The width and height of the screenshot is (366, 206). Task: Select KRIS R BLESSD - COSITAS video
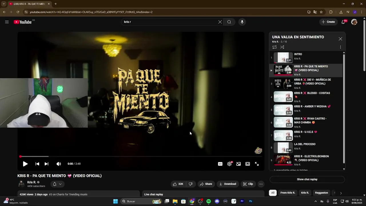(306, 97)
